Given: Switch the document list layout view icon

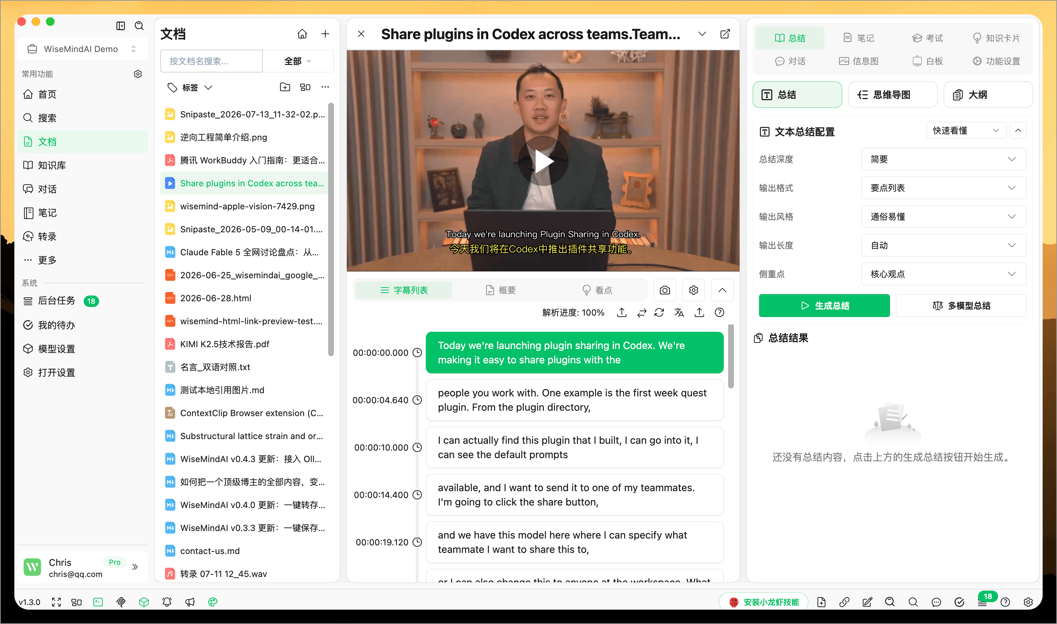Looking at the screenshot, I should (x=305, y=87).
